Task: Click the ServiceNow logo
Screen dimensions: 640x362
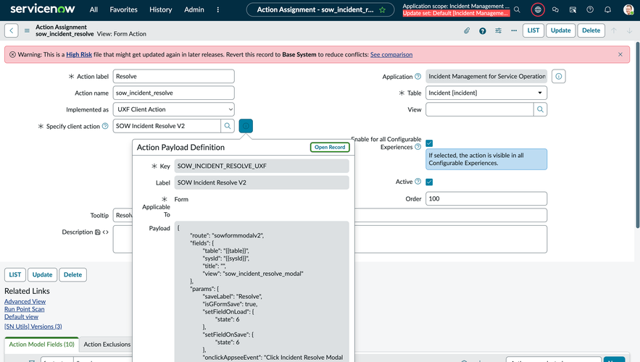Action: pyautogui.click(x=43, y=9)
